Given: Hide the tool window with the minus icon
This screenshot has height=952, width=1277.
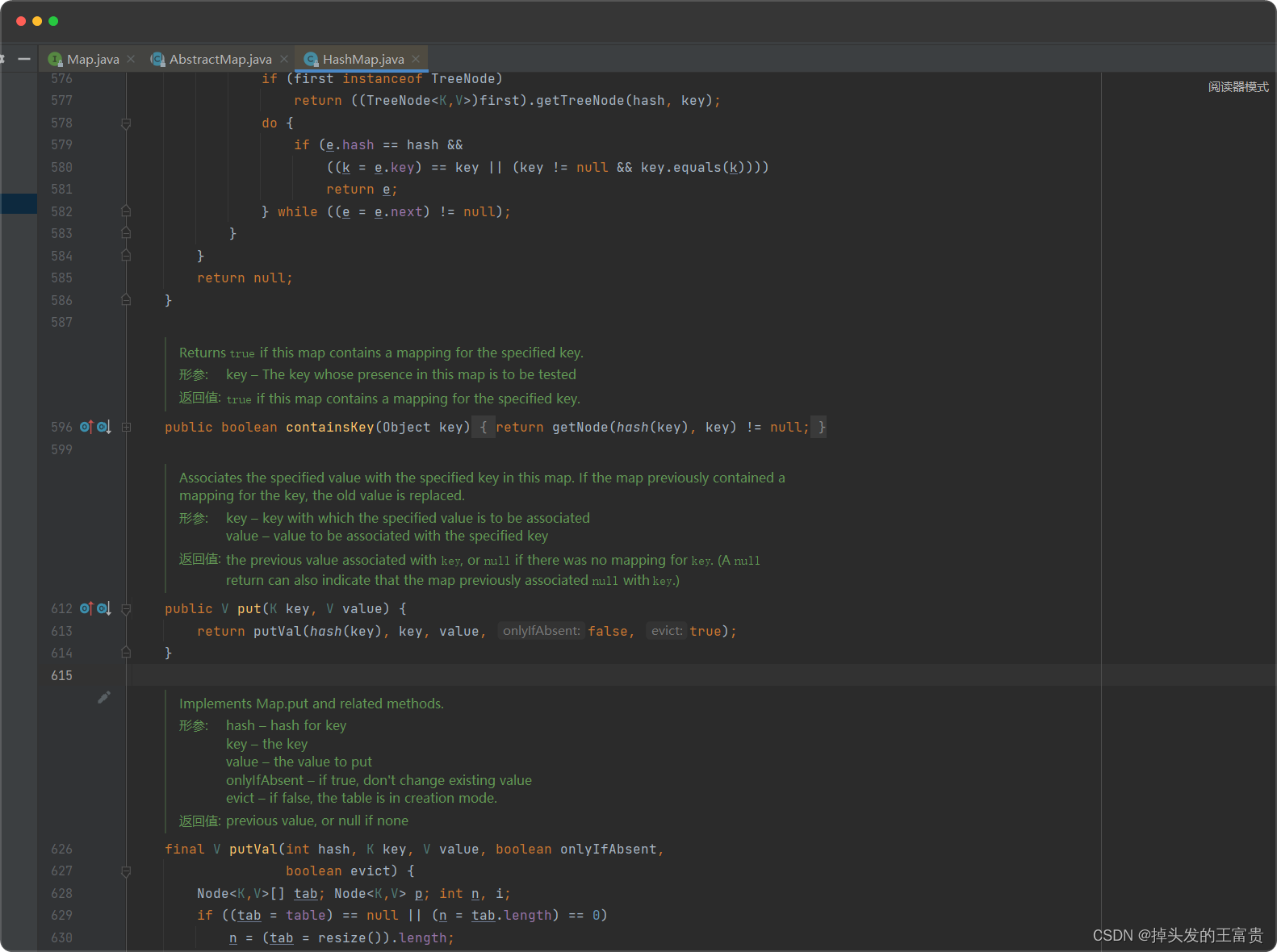Looking at the screenshot, I should click(24, 59).
